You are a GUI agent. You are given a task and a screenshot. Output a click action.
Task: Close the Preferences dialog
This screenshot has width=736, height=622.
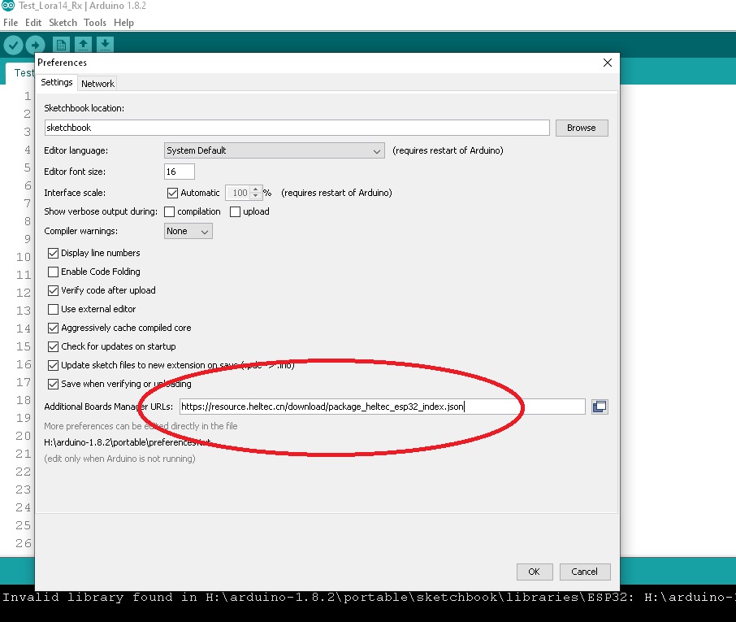(608, 63)
